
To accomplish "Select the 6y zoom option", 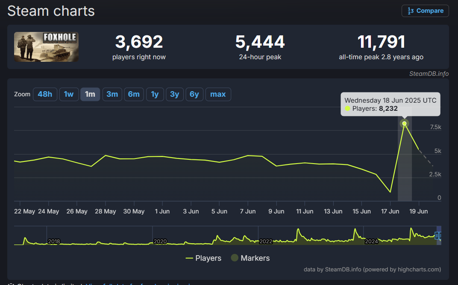I will pos(194,94).
